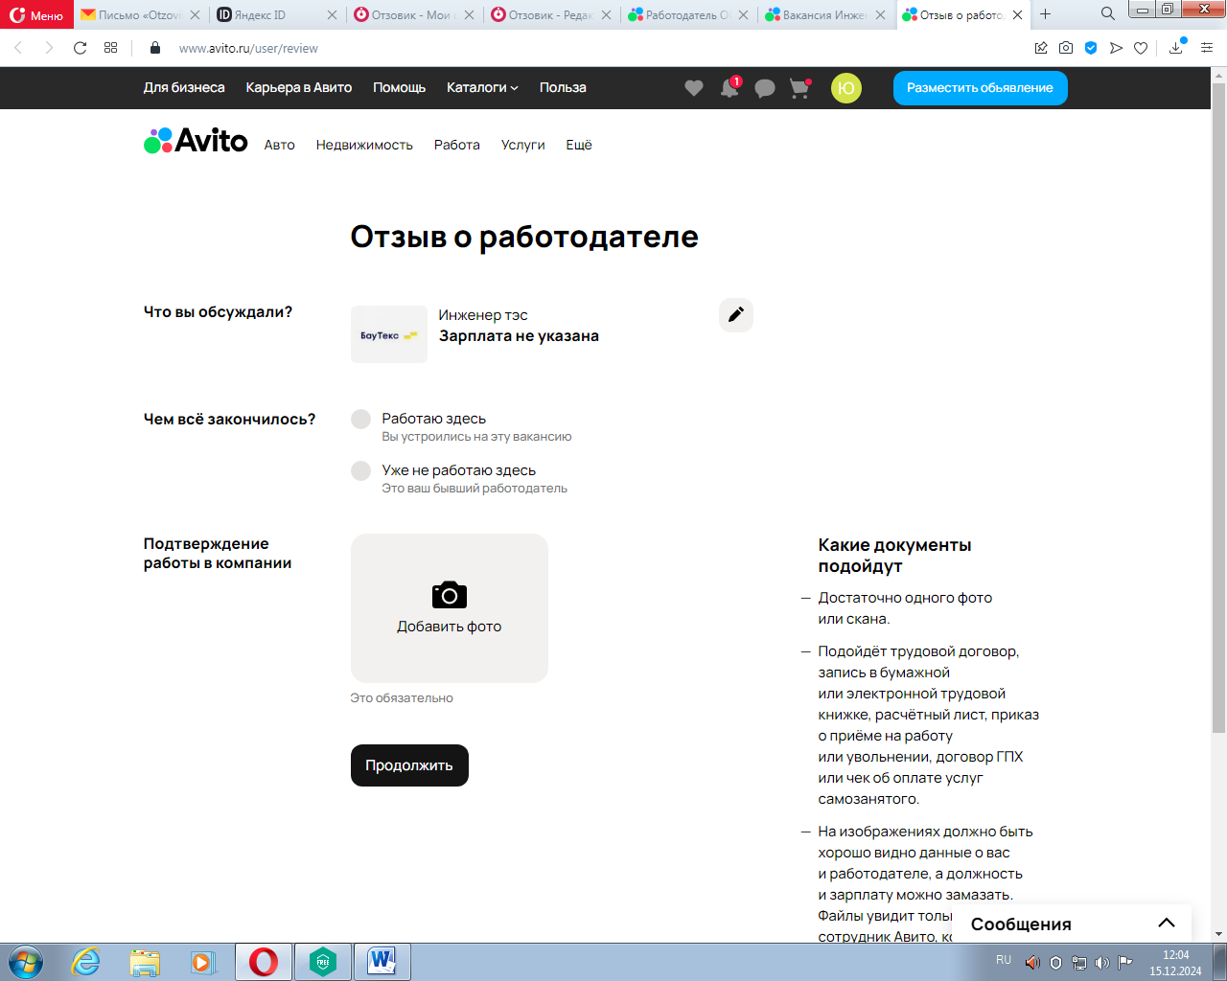The image size is (1227, 981).
Task: Click the yellow-green user avatar 'Ю'
Action: 845,88
